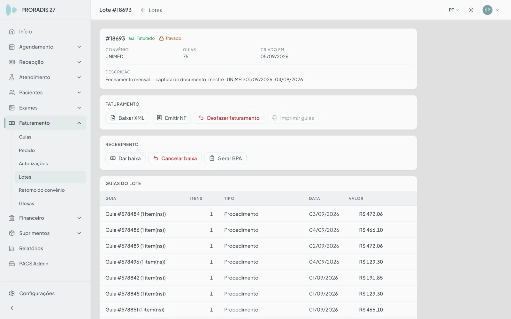Expand the Atendimento menu chevron

coord(79,77)
